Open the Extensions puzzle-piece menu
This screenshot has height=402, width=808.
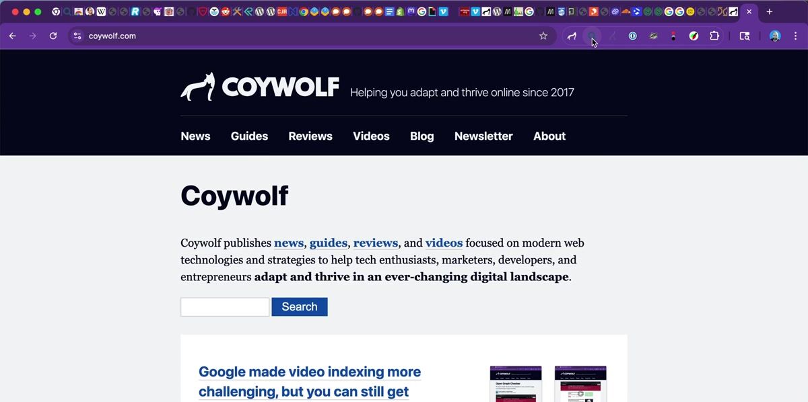(714, 36)
